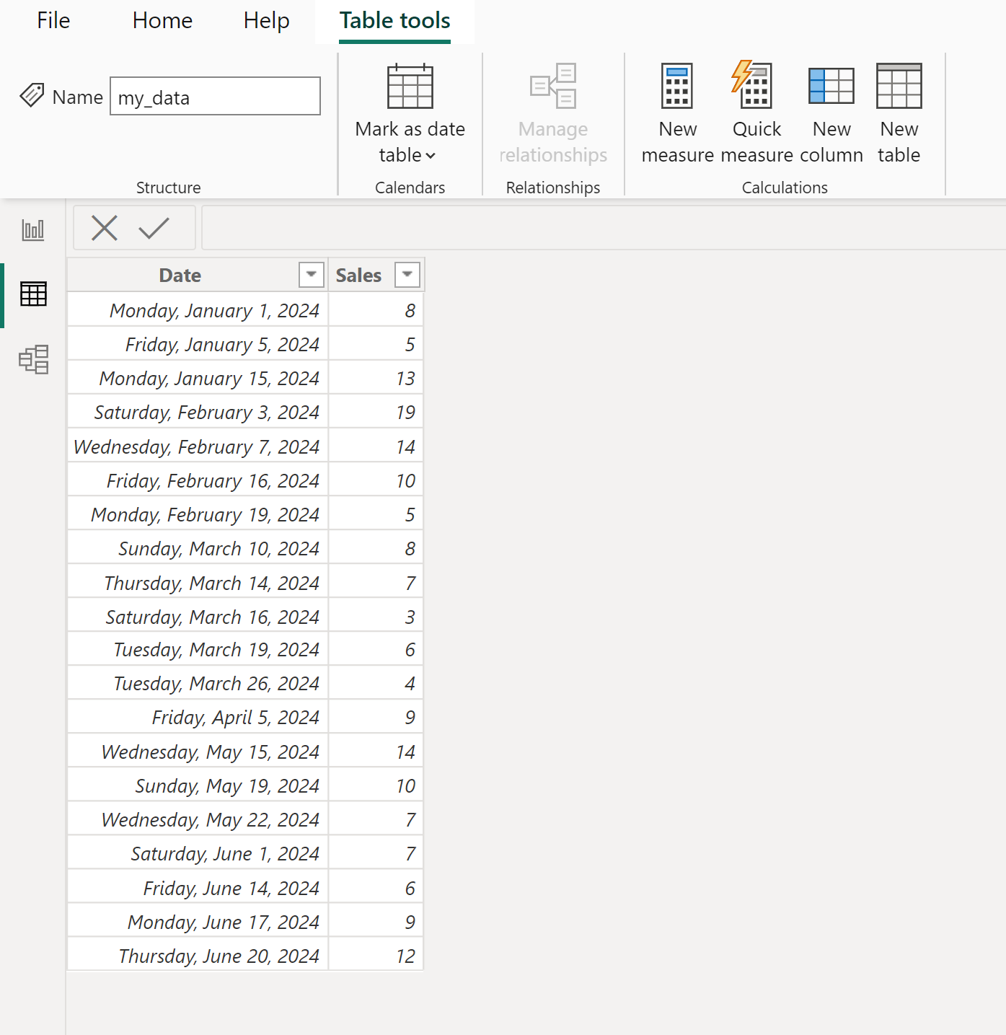1006x1035 pixels.
Task: Click into the formula bar
Action: point(603,228)
